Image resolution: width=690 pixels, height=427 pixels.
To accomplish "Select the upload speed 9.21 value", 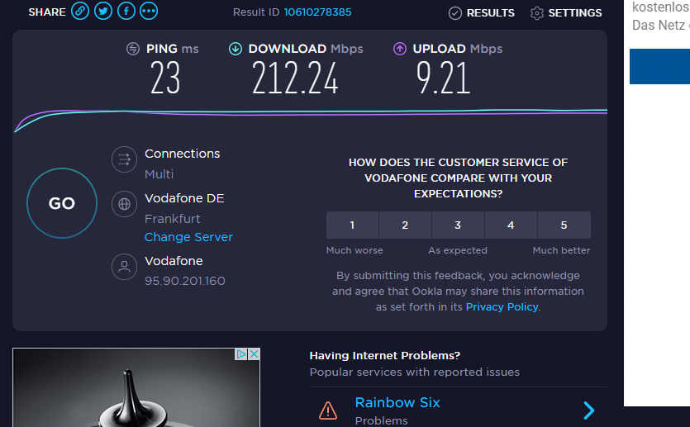I will tap(443, 78).
